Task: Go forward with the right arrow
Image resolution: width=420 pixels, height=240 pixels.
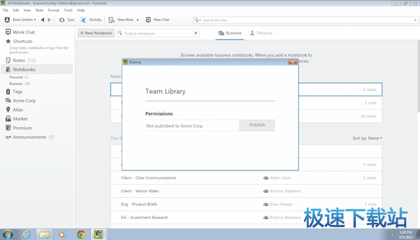Action: coord(49,20)
